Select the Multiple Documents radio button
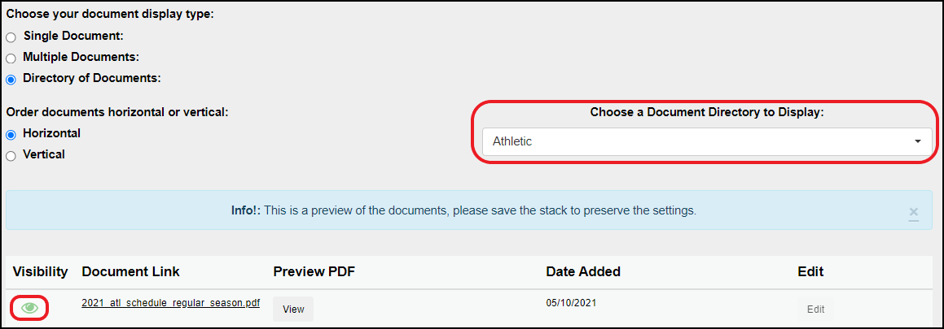The height and width of the screenshot is (329, 944). (11, 58)
